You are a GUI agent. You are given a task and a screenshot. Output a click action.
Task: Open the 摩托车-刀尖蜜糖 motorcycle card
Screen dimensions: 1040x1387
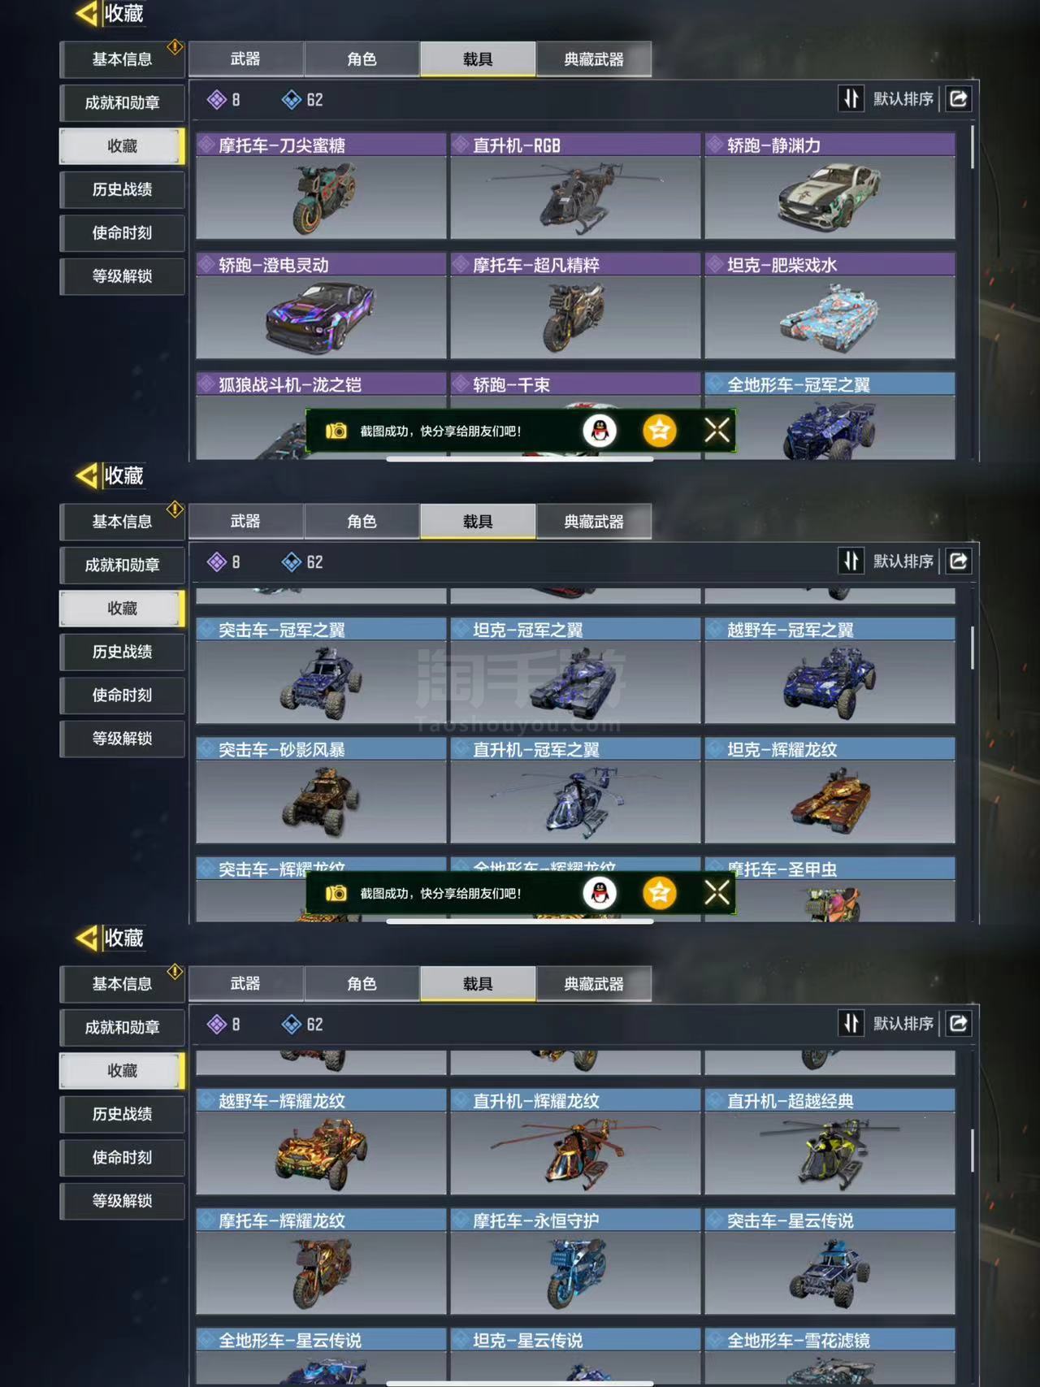[x=321, y=187]
